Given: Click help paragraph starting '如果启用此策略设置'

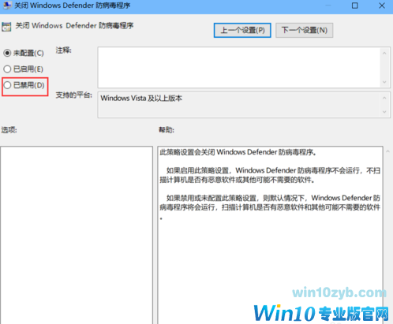Looking at the screenshot, I should click(270, 175).
